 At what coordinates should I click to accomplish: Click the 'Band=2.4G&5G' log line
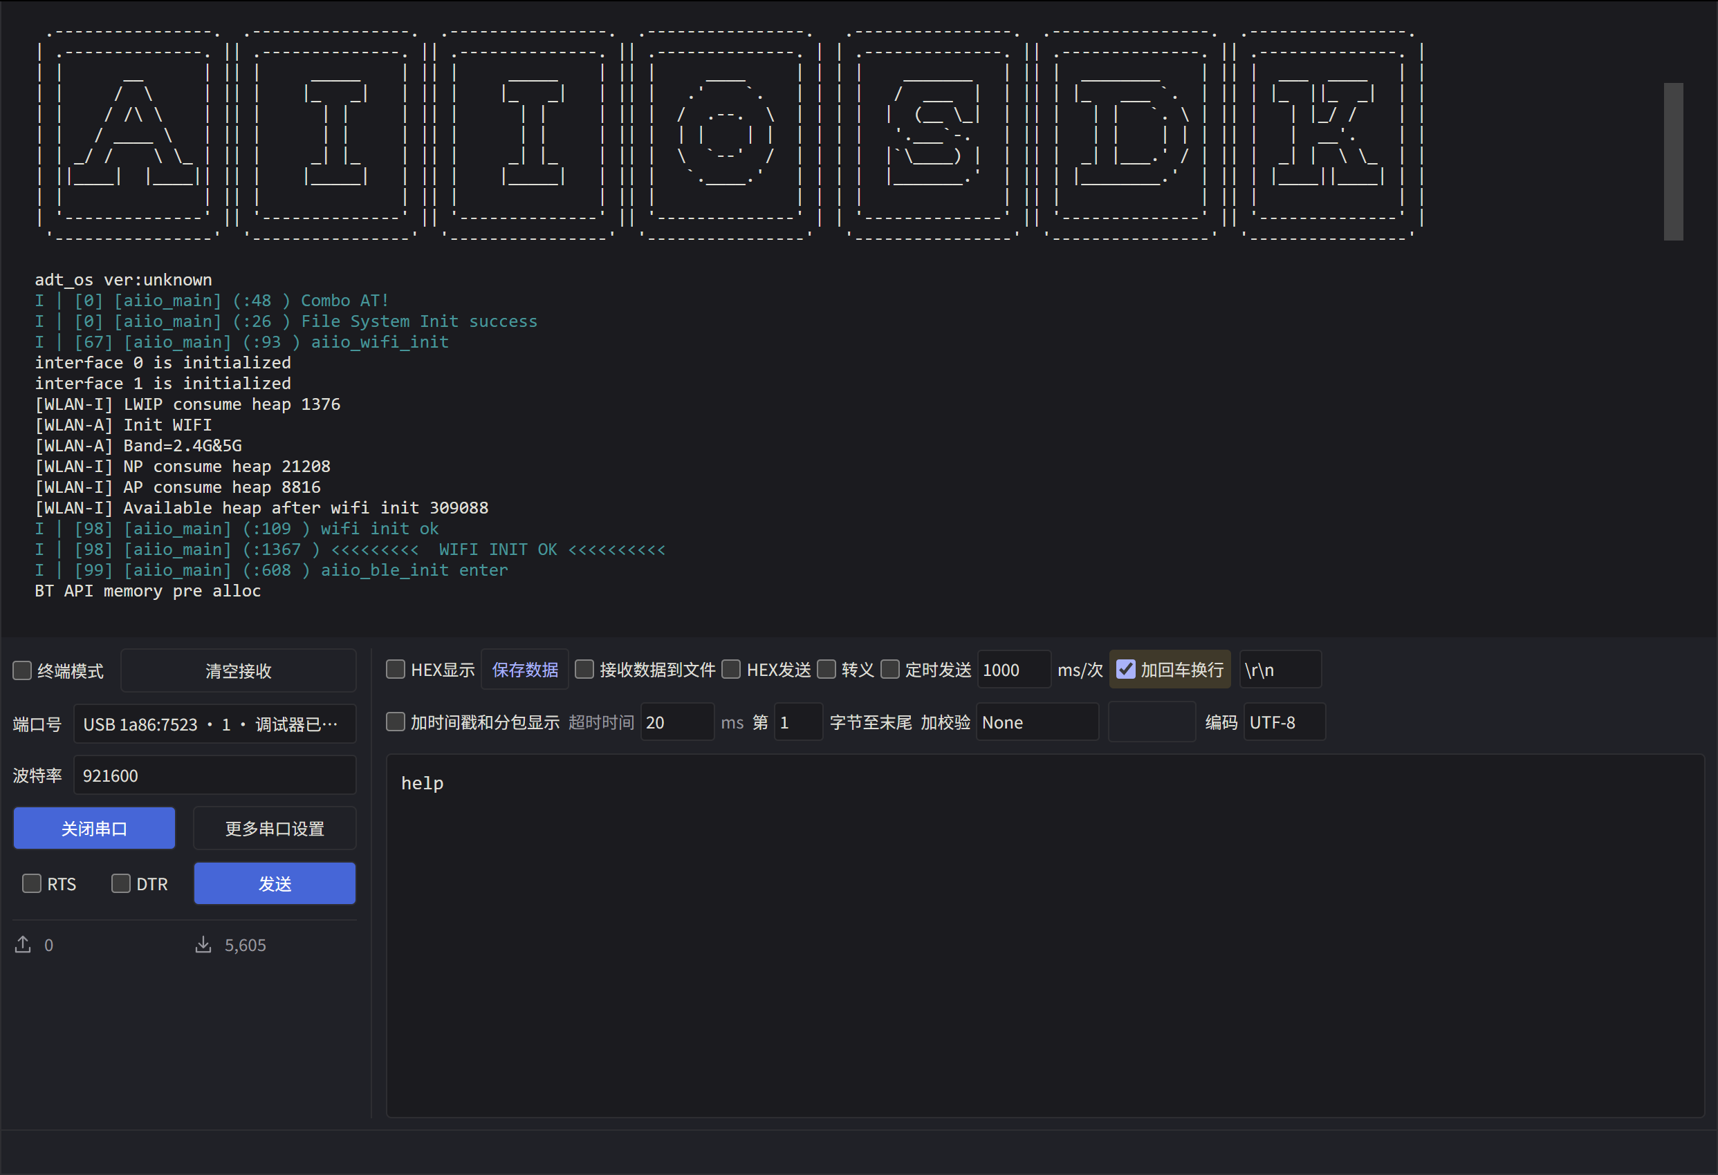(138, 446)
